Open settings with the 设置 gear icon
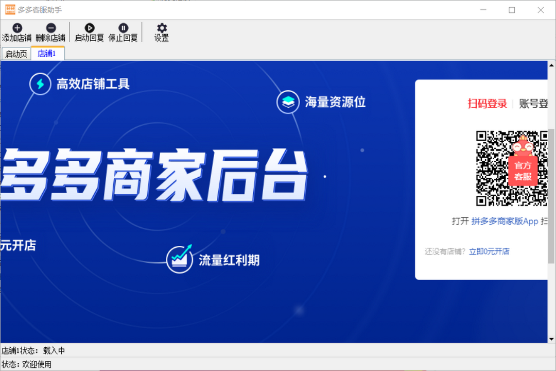Screen dimensions: 556x371 161,27
